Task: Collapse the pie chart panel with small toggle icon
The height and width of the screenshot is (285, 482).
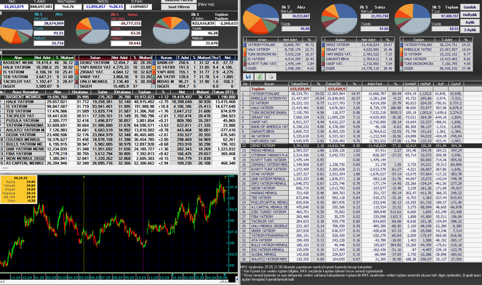Action: click(x=2, y=12)
